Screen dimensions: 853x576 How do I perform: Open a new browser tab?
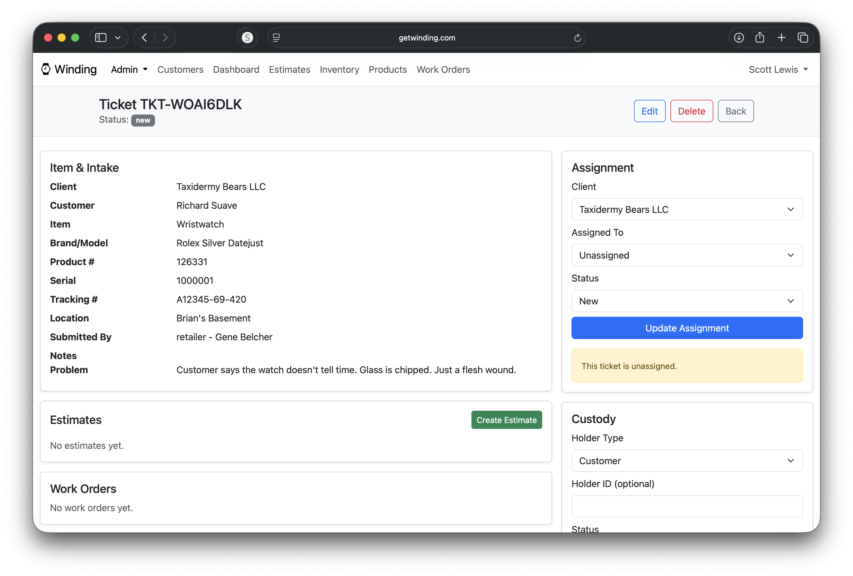781,37
